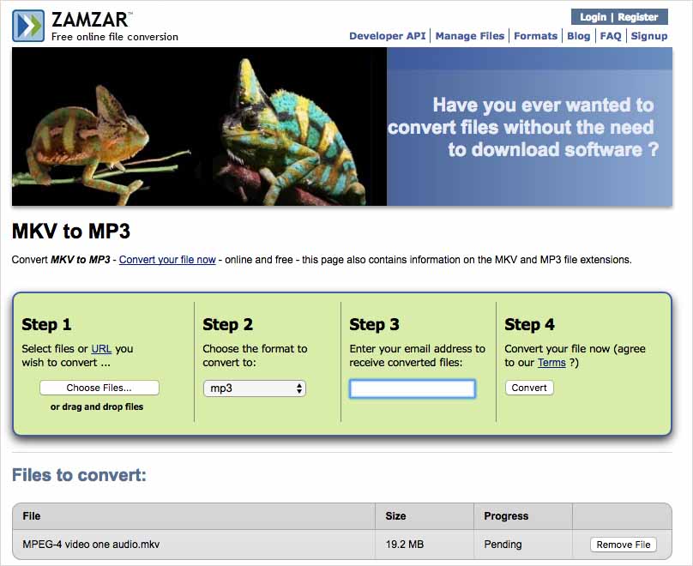Remove the MPEG-4 video one audio.mkv file
This screenshot has width=693, height=566.
click(624, 545)
